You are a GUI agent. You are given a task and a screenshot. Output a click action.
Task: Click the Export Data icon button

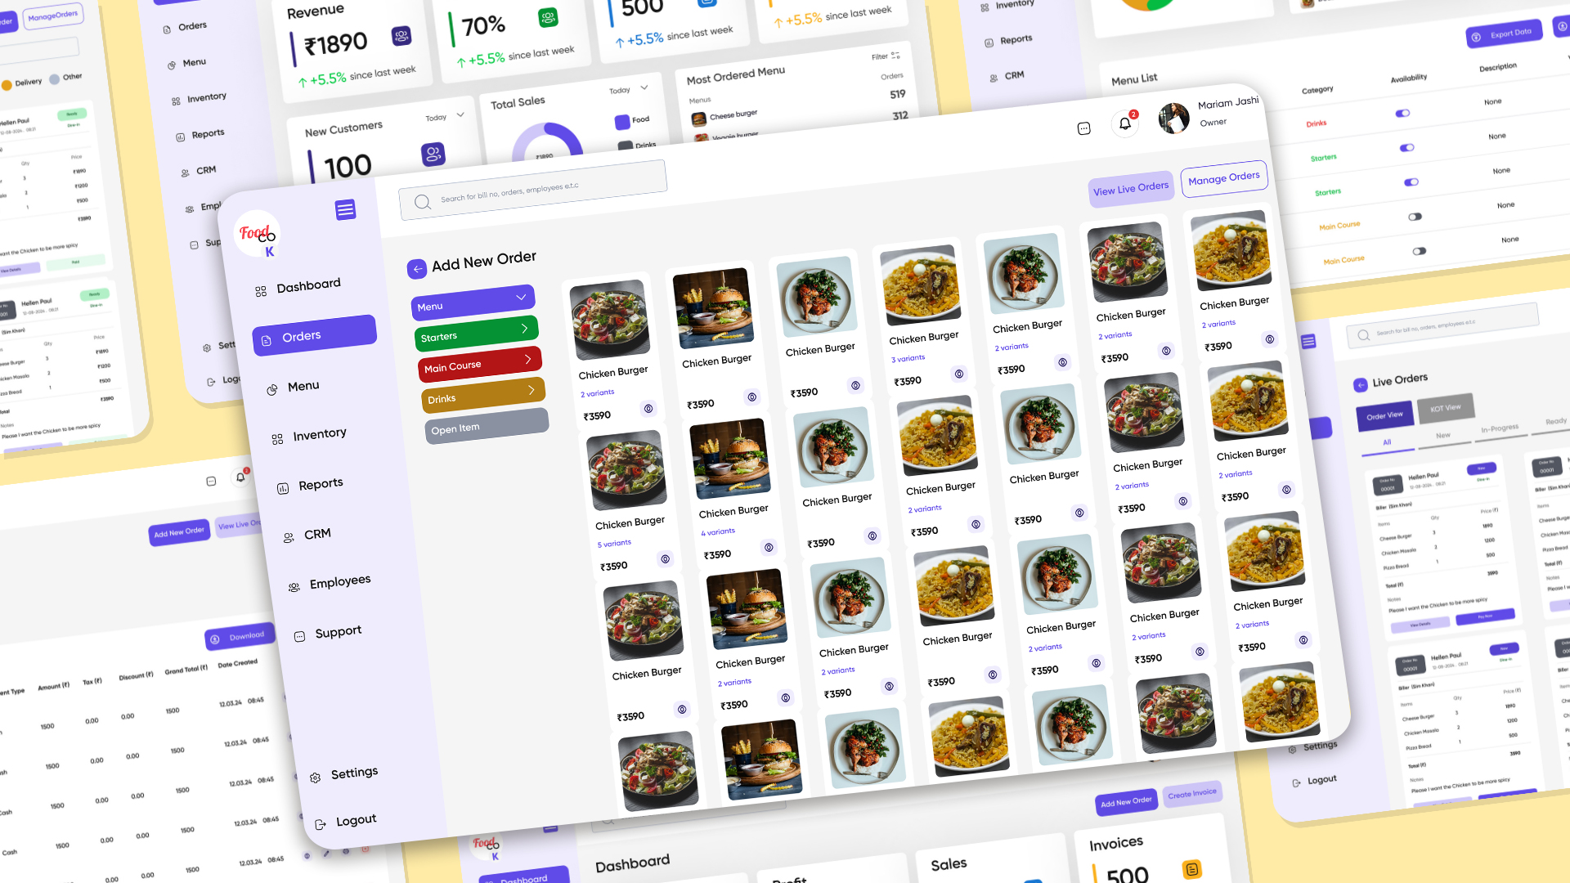click(1478, 33)
